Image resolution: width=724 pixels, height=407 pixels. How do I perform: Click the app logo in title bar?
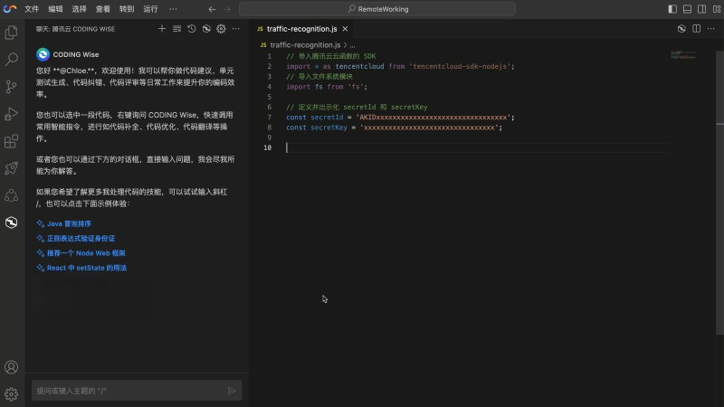pyautogui.click(x=10, y=9)
